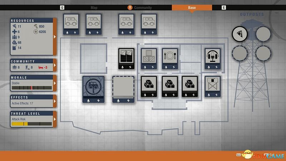Expand the Community panel arrow
Viewport: 286px width, 161px height.
tap(55, 65)
